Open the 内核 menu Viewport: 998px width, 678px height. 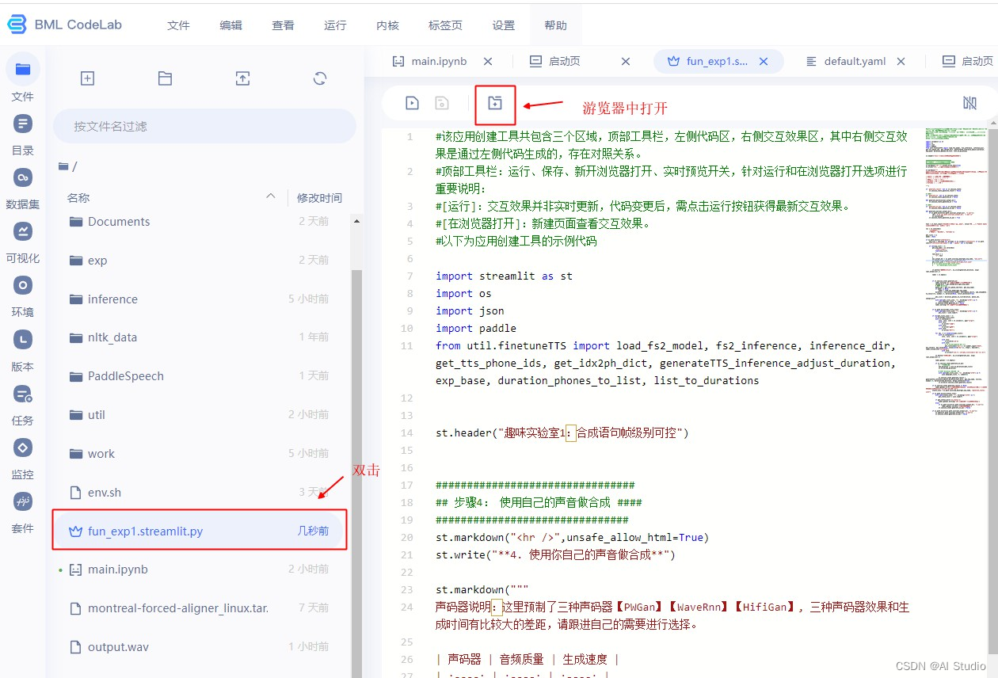[x=388, y=25]
